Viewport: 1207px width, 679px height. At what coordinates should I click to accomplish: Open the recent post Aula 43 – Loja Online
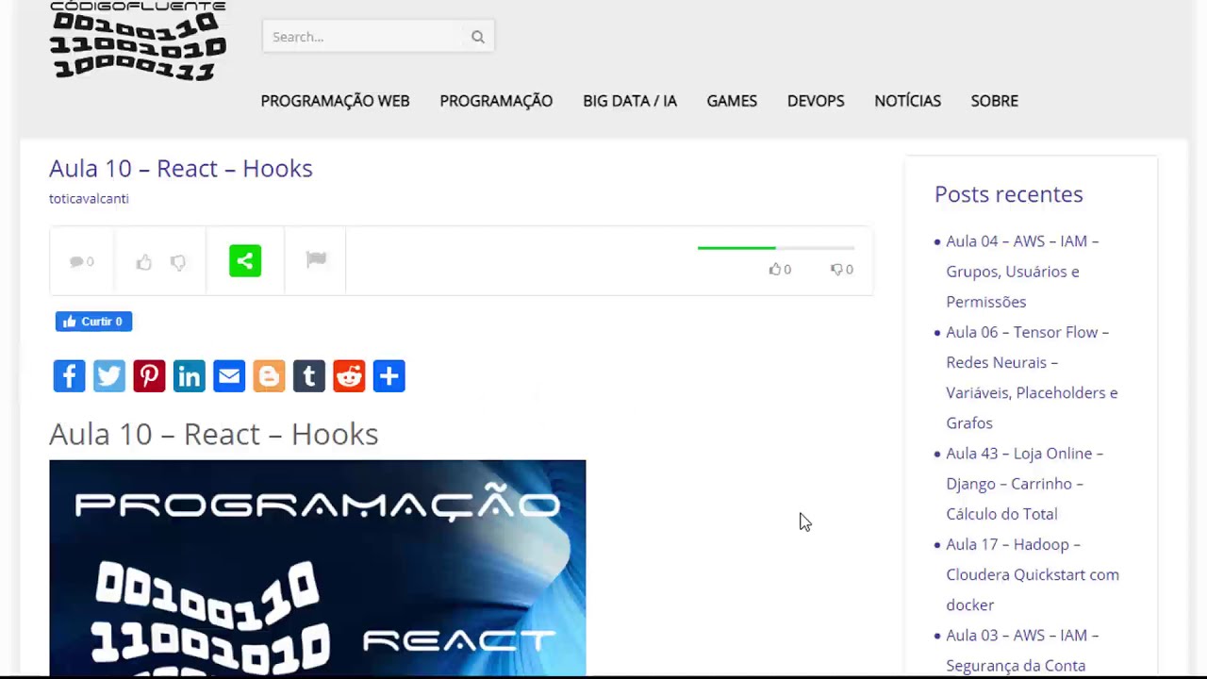pos(1024,484)
